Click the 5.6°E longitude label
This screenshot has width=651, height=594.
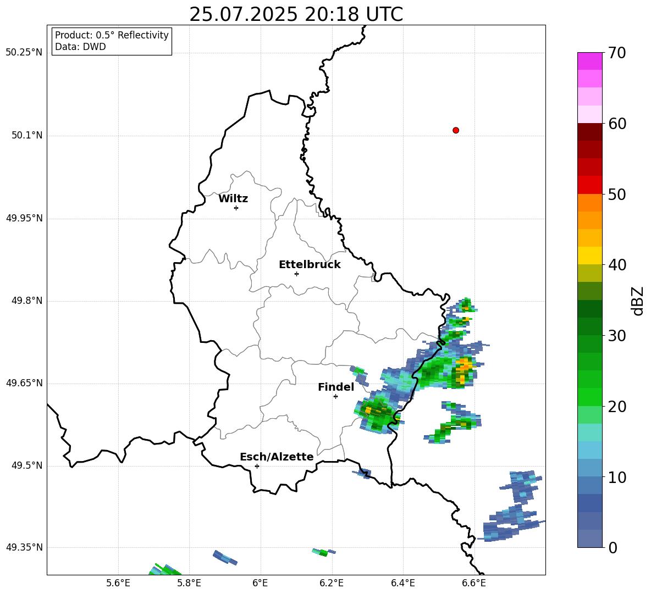click(x=118, y=583)
